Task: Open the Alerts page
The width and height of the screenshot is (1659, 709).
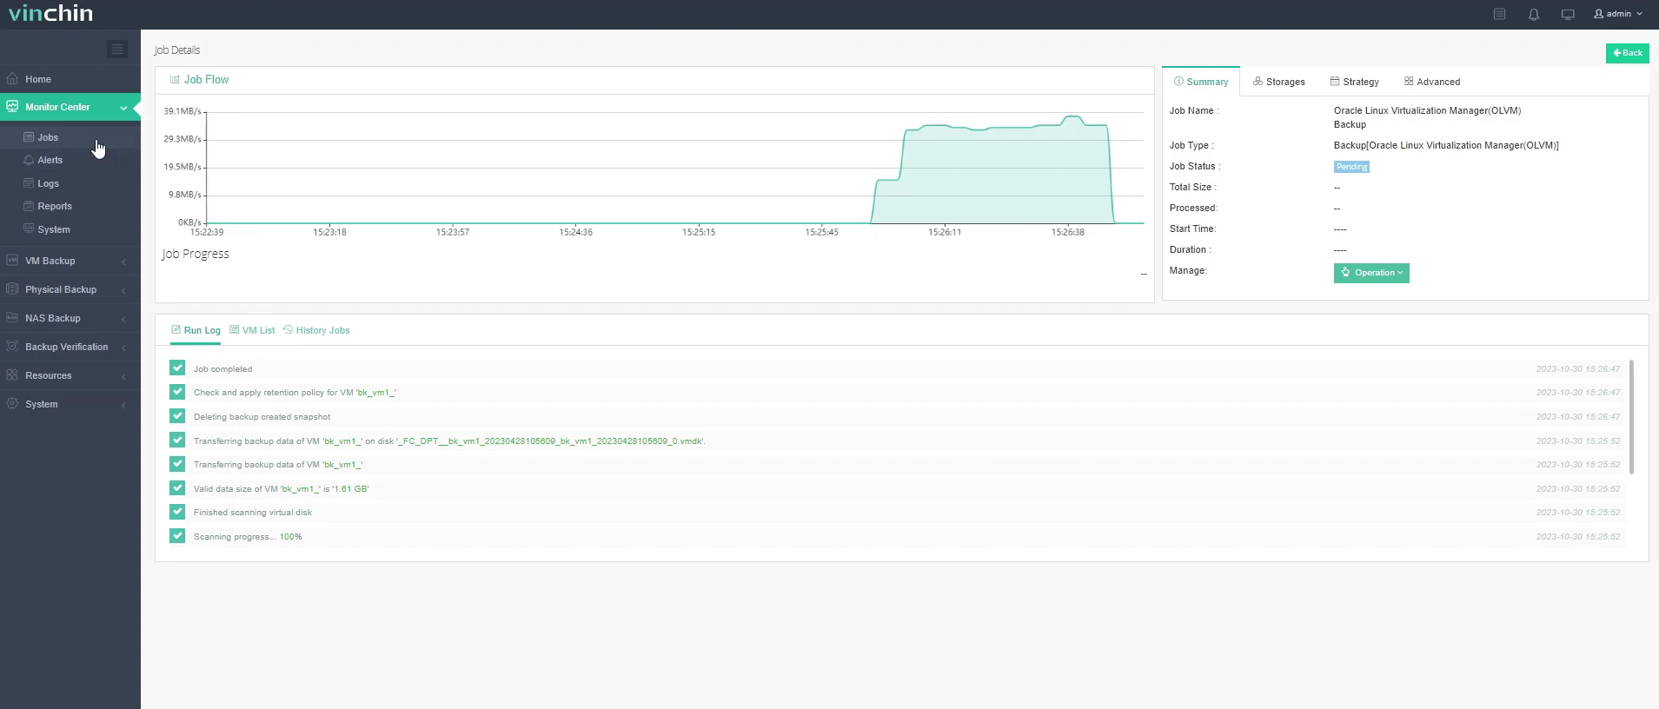Action: point(50,160)
